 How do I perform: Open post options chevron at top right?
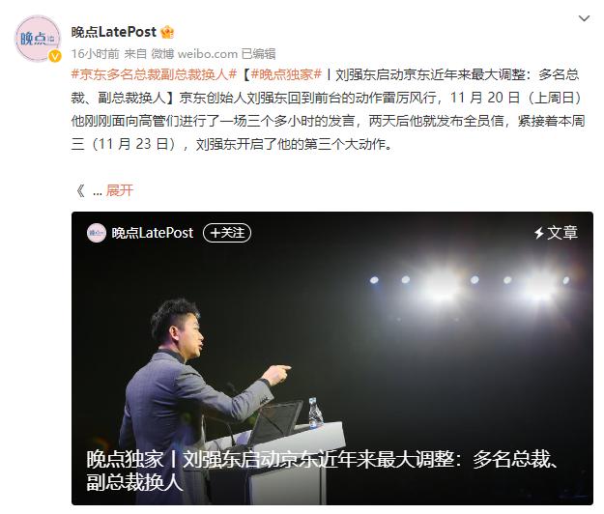click(584, 18)
